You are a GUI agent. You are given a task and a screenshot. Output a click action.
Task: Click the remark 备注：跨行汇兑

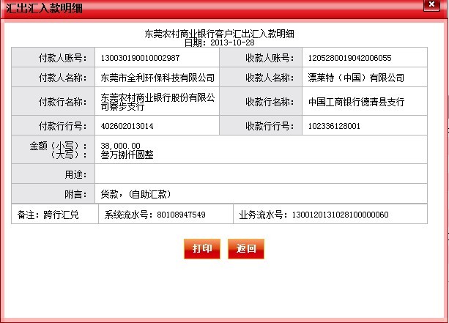tap(48, 215)
